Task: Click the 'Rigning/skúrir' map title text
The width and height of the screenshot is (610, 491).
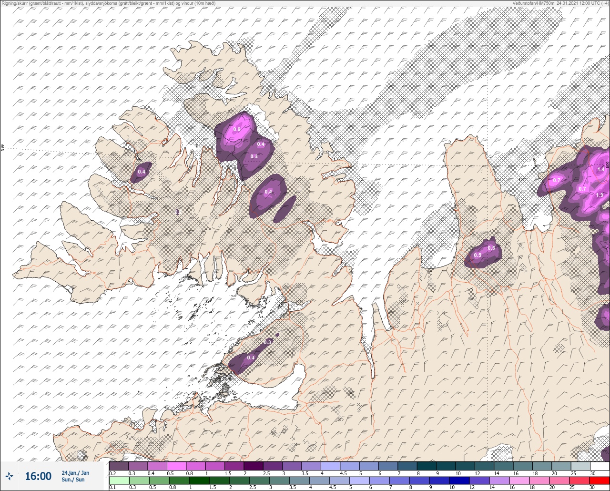Action: (x=108, y=3)
